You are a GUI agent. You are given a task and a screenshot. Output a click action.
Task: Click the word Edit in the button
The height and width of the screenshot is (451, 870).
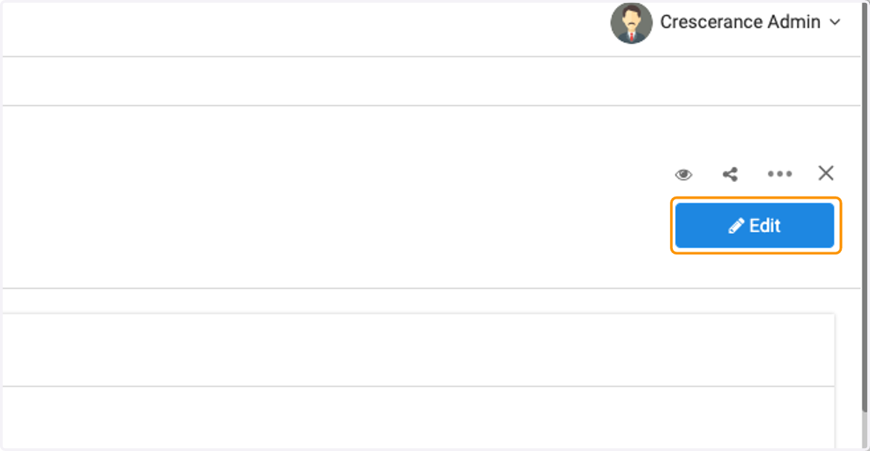765,225
